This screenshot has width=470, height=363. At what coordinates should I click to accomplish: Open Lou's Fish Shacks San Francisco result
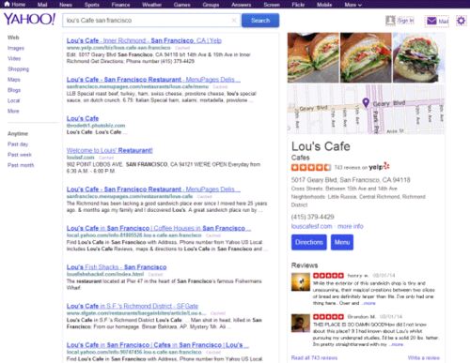pyautogui.click(x=117, y=267)
